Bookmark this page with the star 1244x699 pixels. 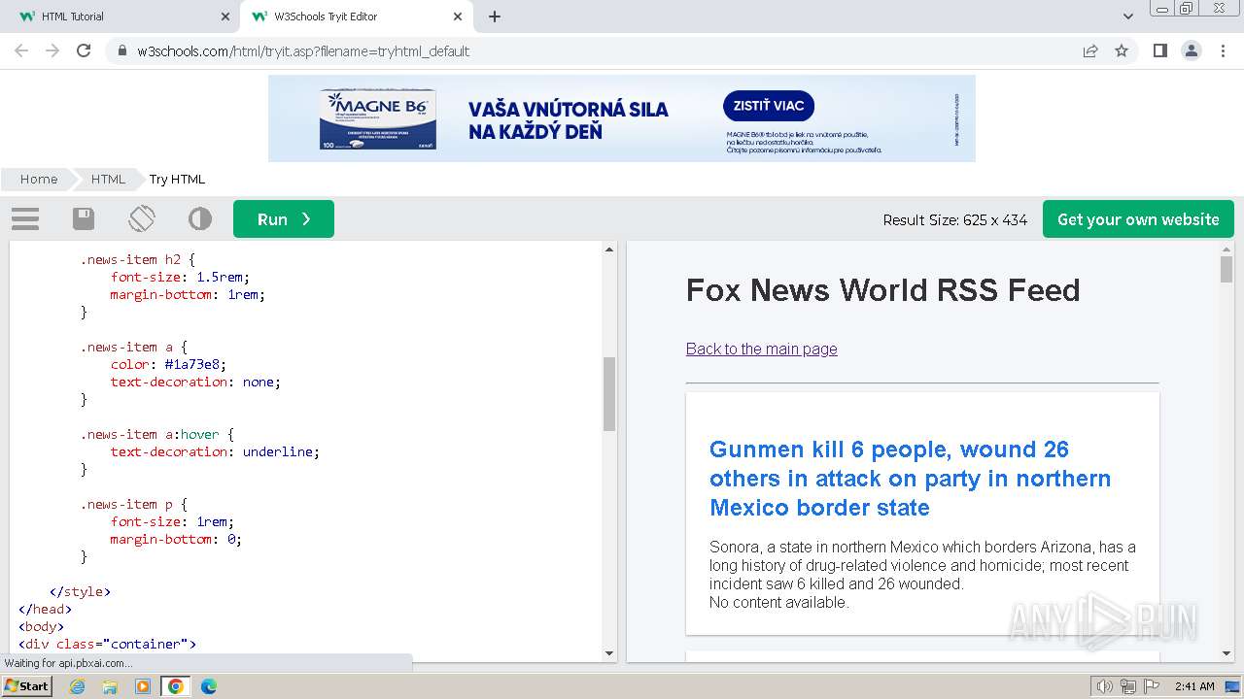[x=1122, y=50]
